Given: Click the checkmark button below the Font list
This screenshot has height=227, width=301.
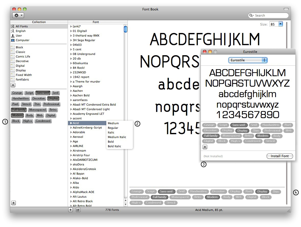Looking at the screenshot, I should pyautogui.click(x=78, y=210).
